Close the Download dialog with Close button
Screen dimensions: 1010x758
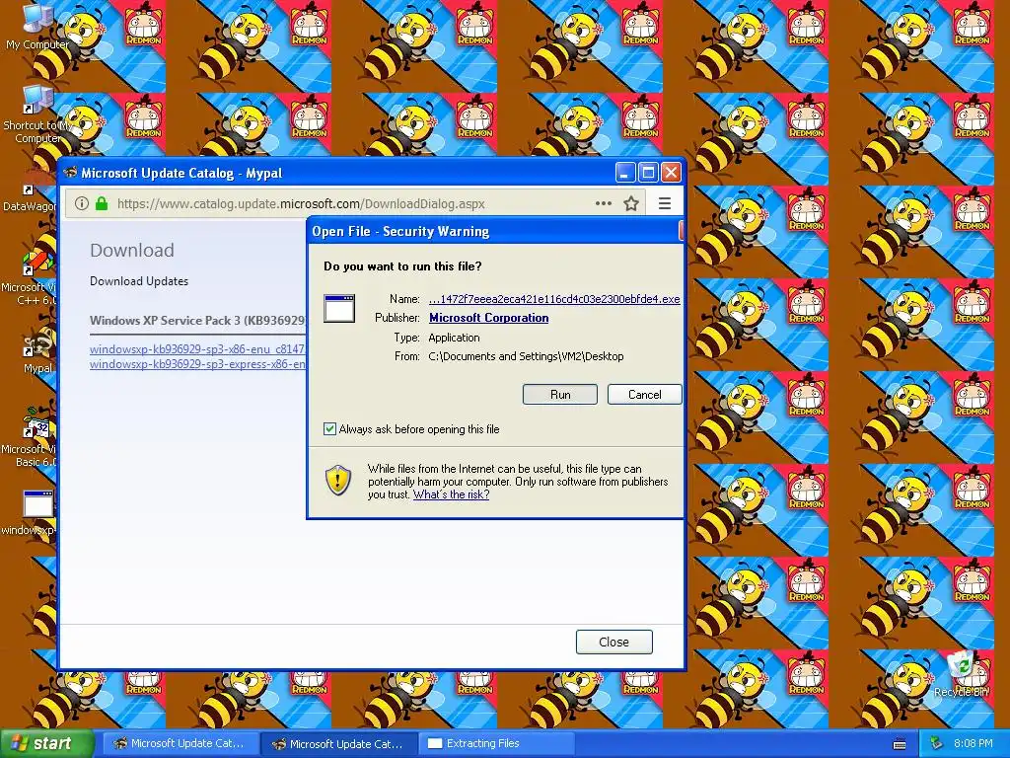613,642
